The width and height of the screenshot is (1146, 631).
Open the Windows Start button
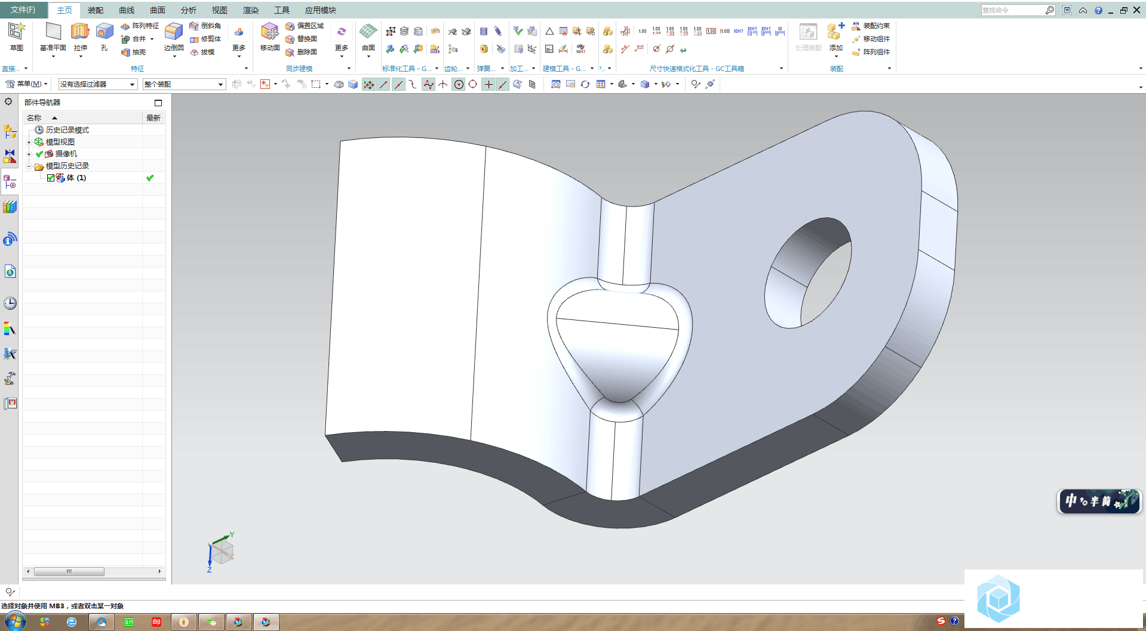(15, 621)
